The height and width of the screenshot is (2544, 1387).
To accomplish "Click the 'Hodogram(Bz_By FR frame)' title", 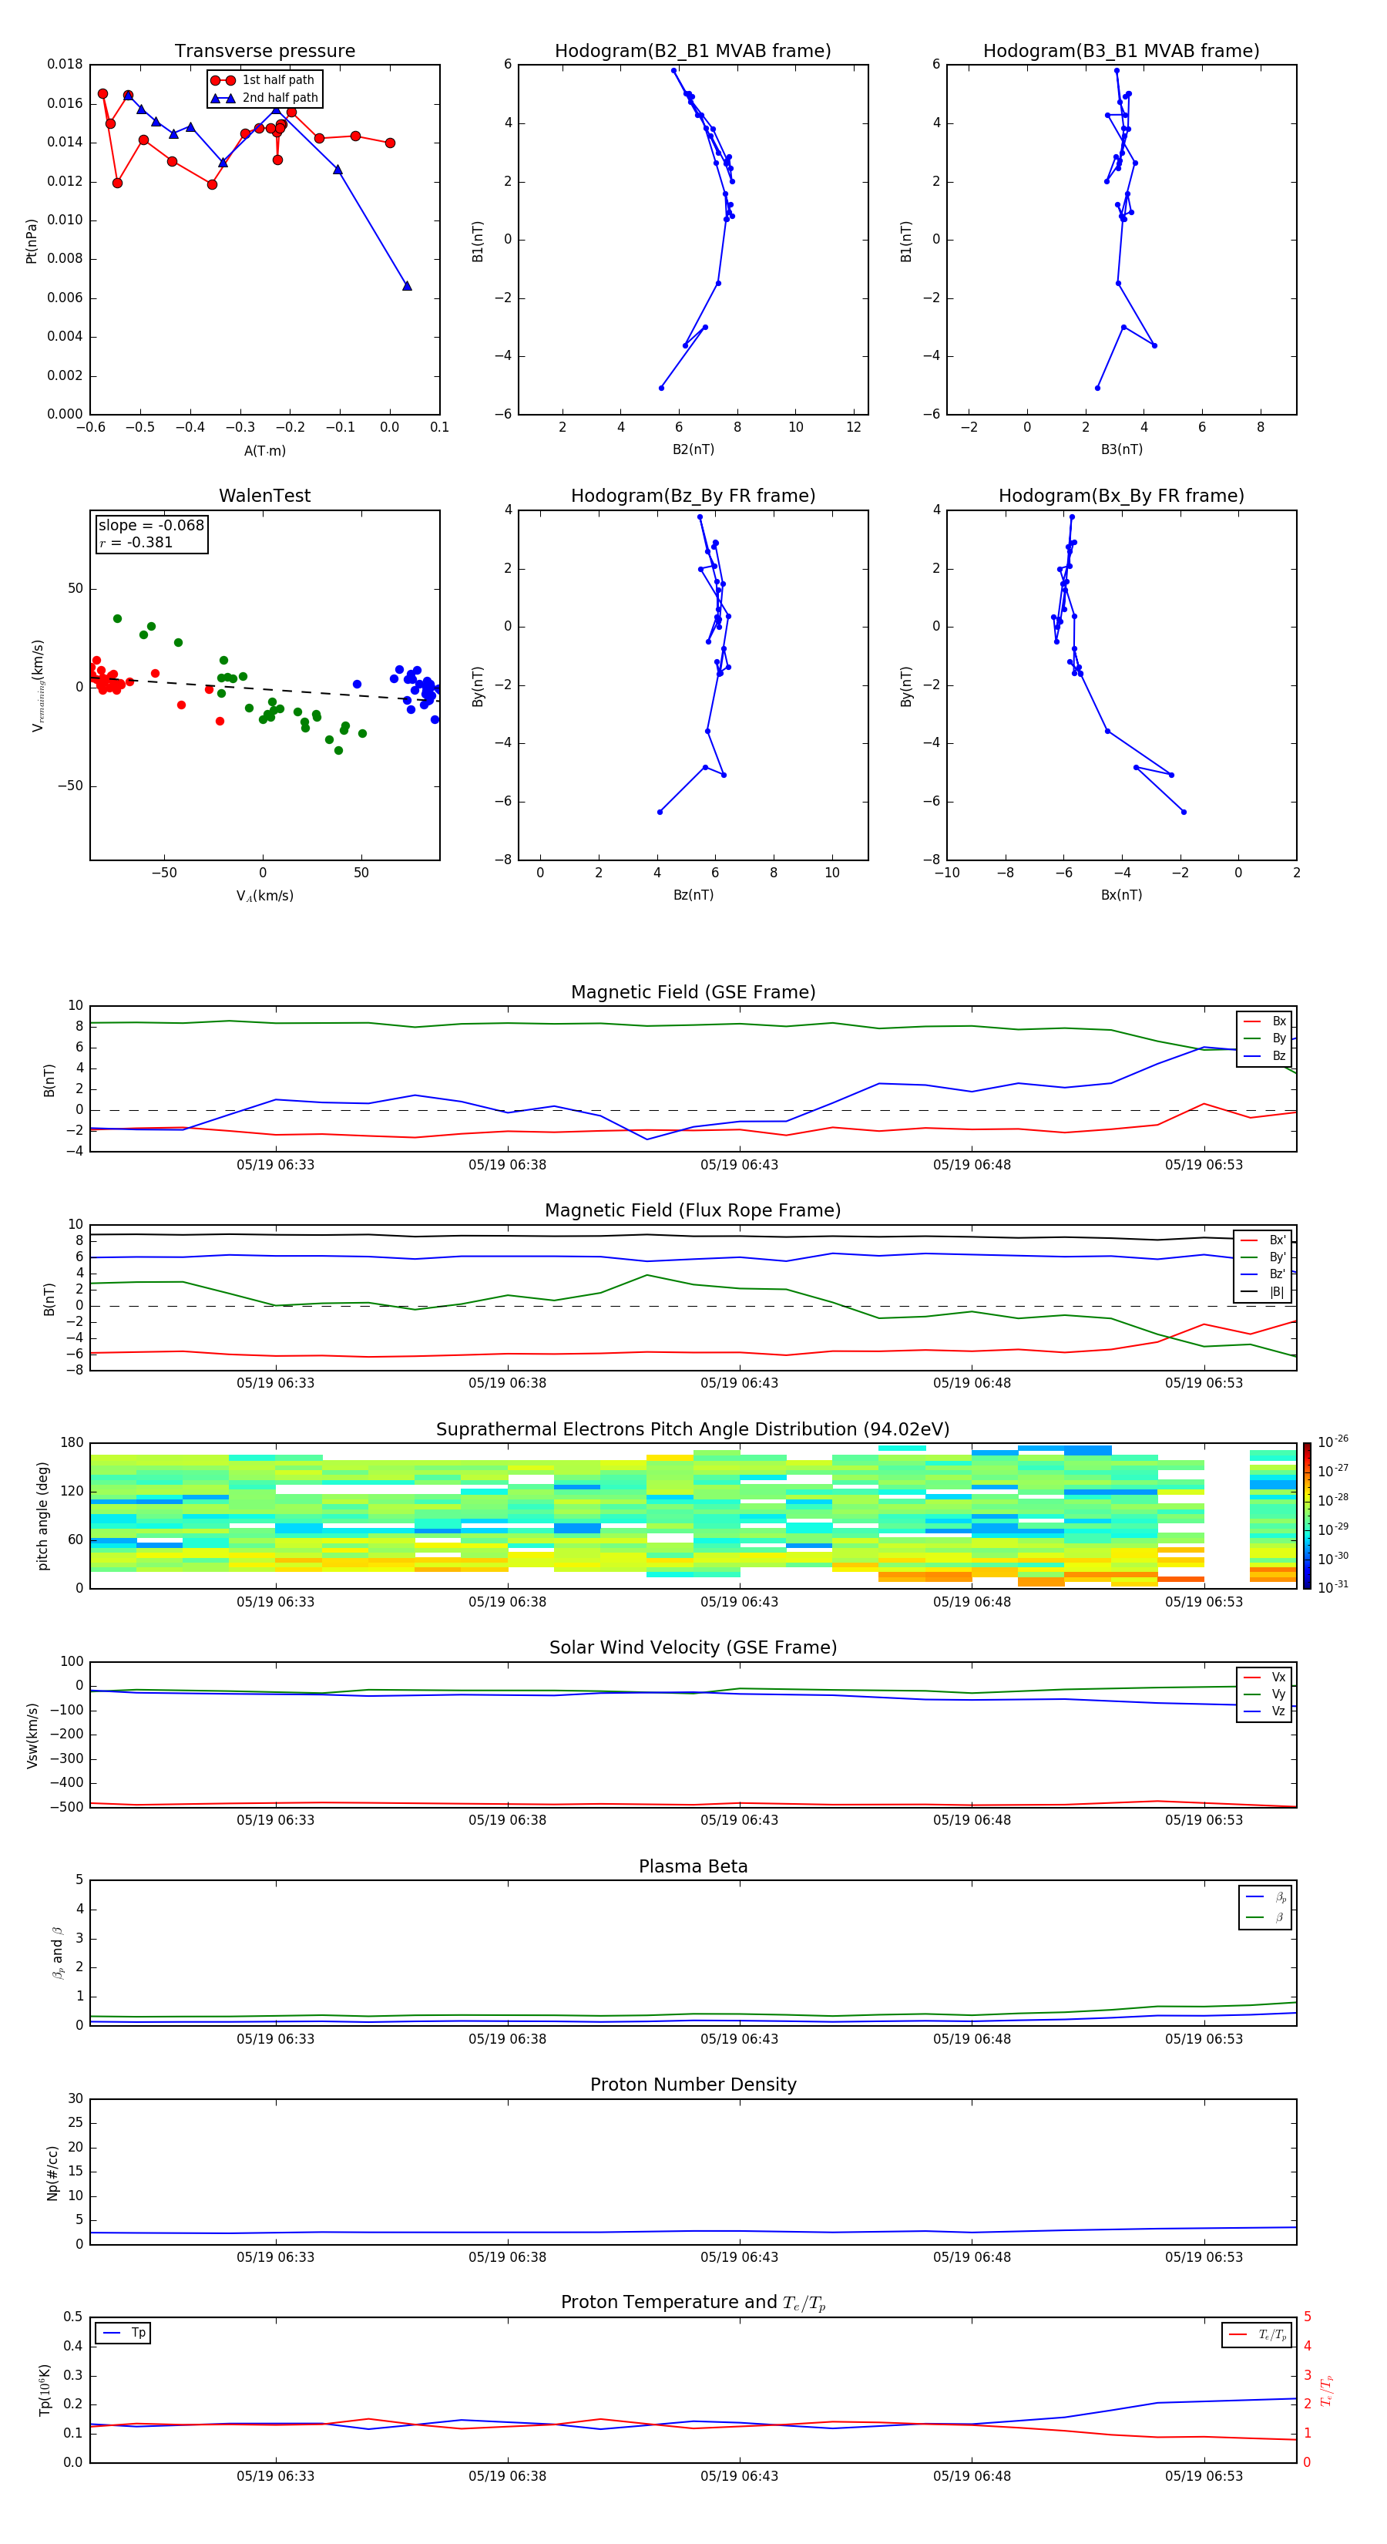I will 693,496.
